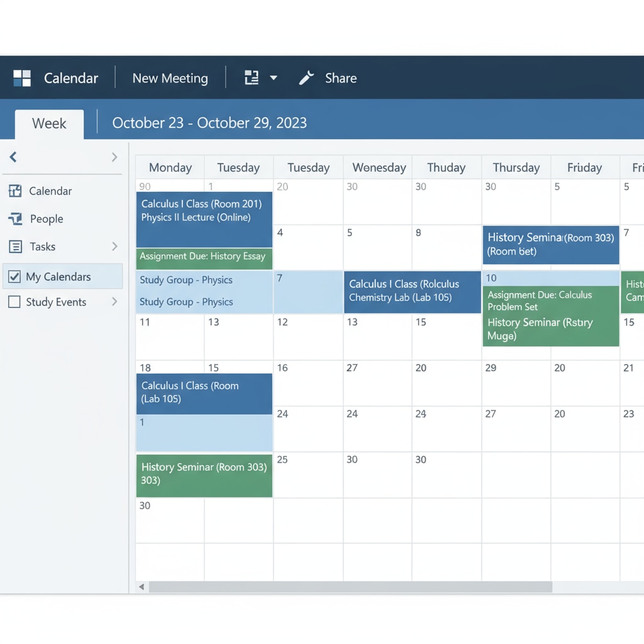This screenshot has height=644, width=644.
Task: Click the Calendar sidebar icon
Action: (14, 191)
